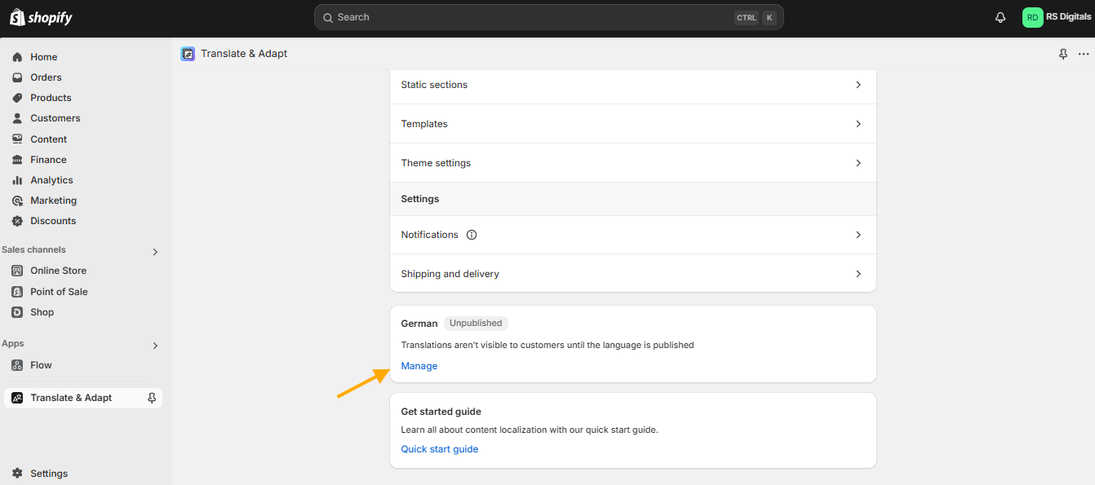Open the Shipping and delivery row

[x=633, y=274]
